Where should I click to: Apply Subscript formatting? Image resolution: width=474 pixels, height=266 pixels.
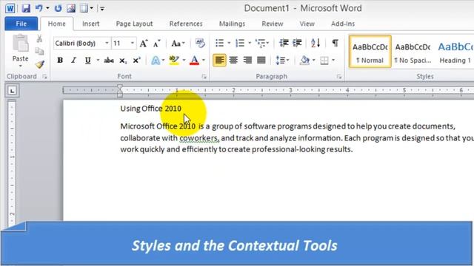[123, 61]
